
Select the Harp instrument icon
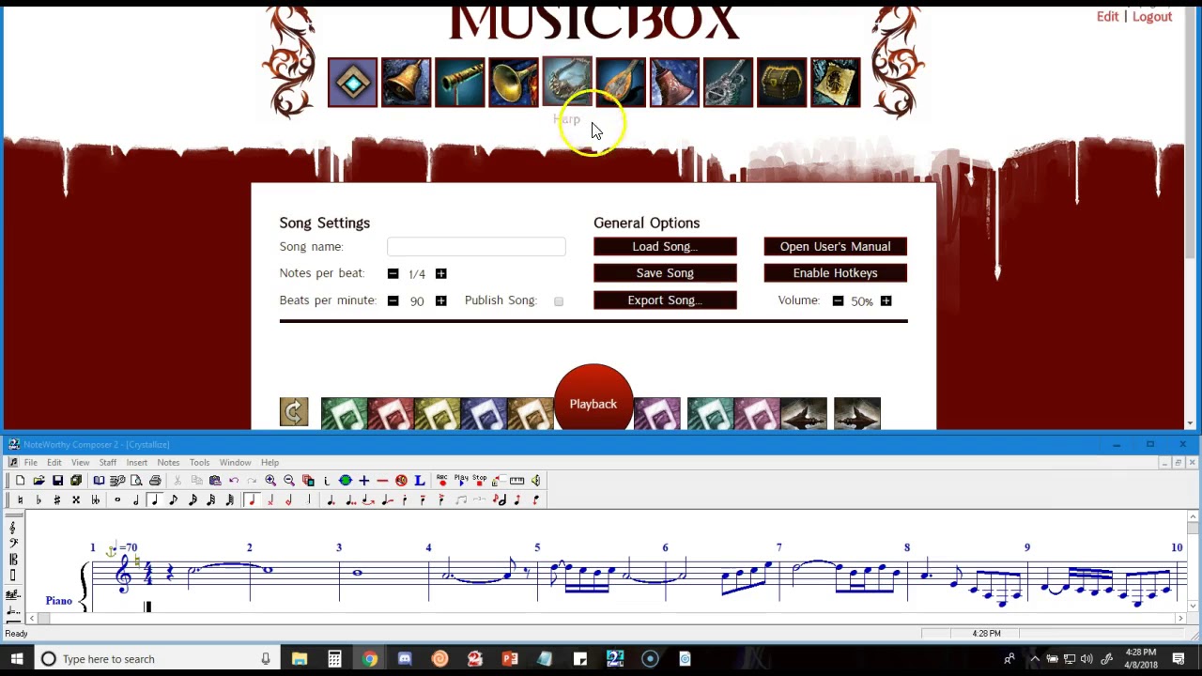(566, 83)
